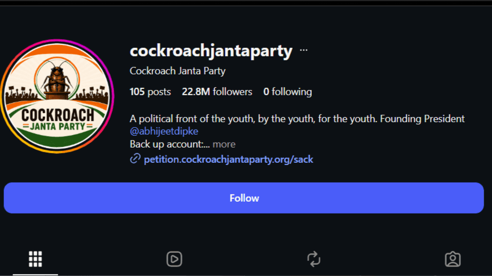The image size is (492, 276).
Task: Open the @abhijeetdipke mention link
Action: [164, 131]
